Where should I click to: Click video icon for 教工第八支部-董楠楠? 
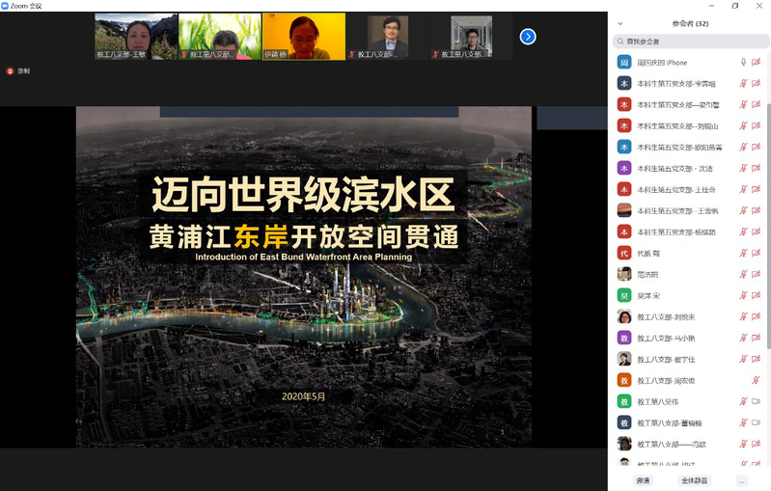[756, 423]
